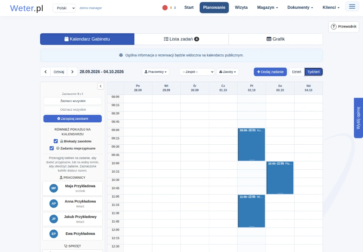Click the globe icon in the info banner
This screenshot has width=363, height=252.
[121, 55]
